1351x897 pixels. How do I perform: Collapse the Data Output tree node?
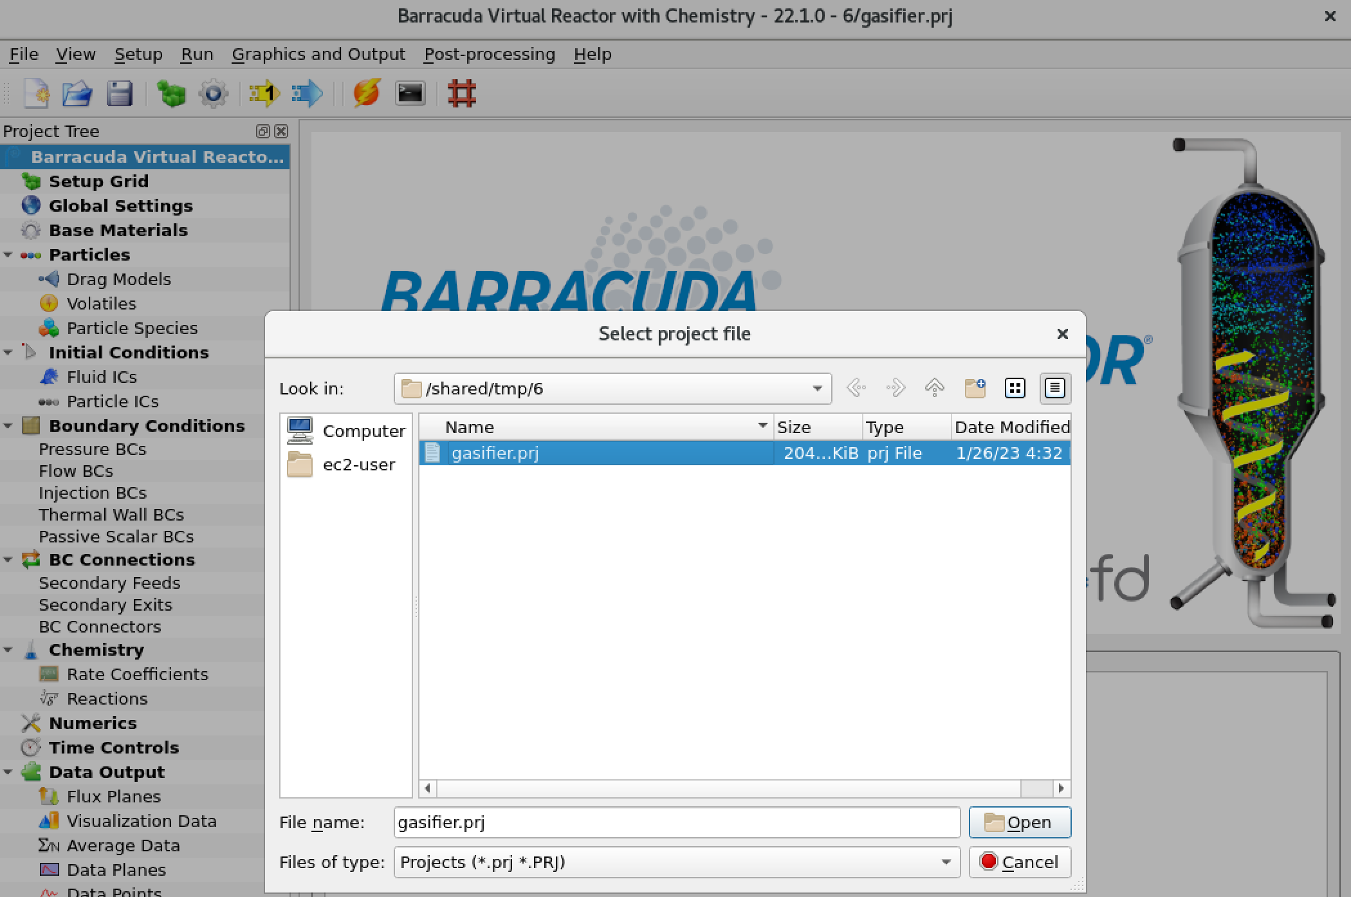pyautogui.click(x=8, y=772)
